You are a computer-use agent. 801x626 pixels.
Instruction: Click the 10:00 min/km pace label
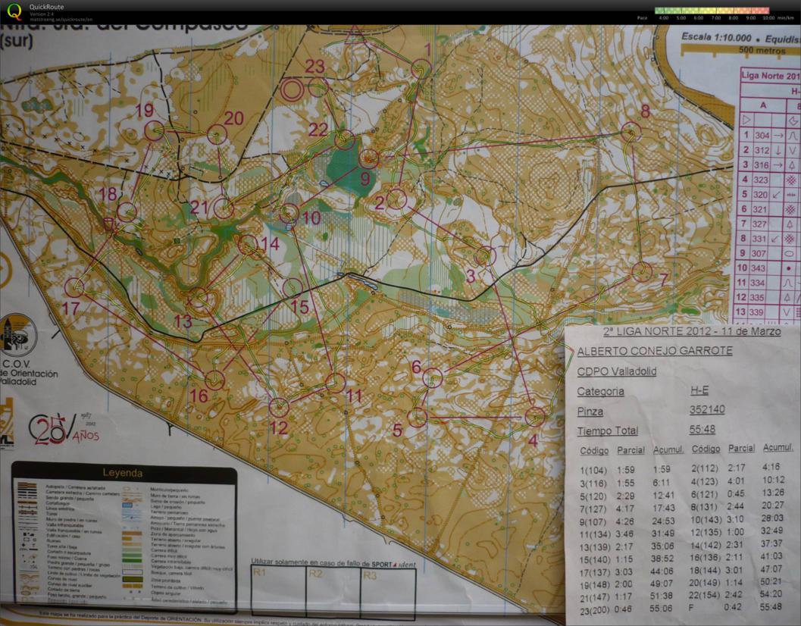click(778, 18)
